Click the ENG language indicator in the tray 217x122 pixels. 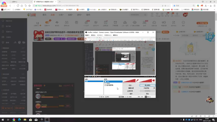(x=200, y=120)
